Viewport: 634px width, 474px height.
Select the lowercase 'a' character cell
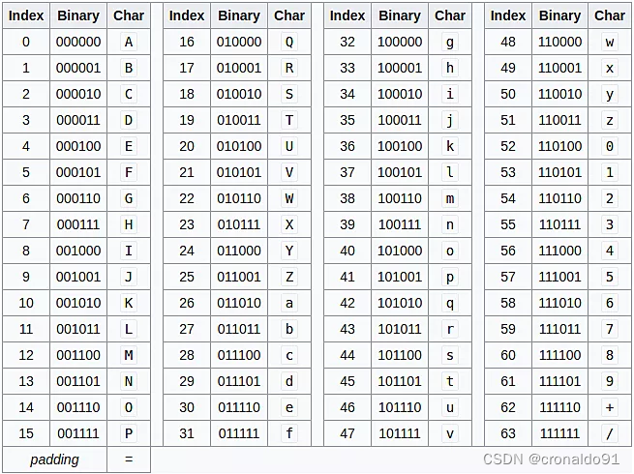289,303
